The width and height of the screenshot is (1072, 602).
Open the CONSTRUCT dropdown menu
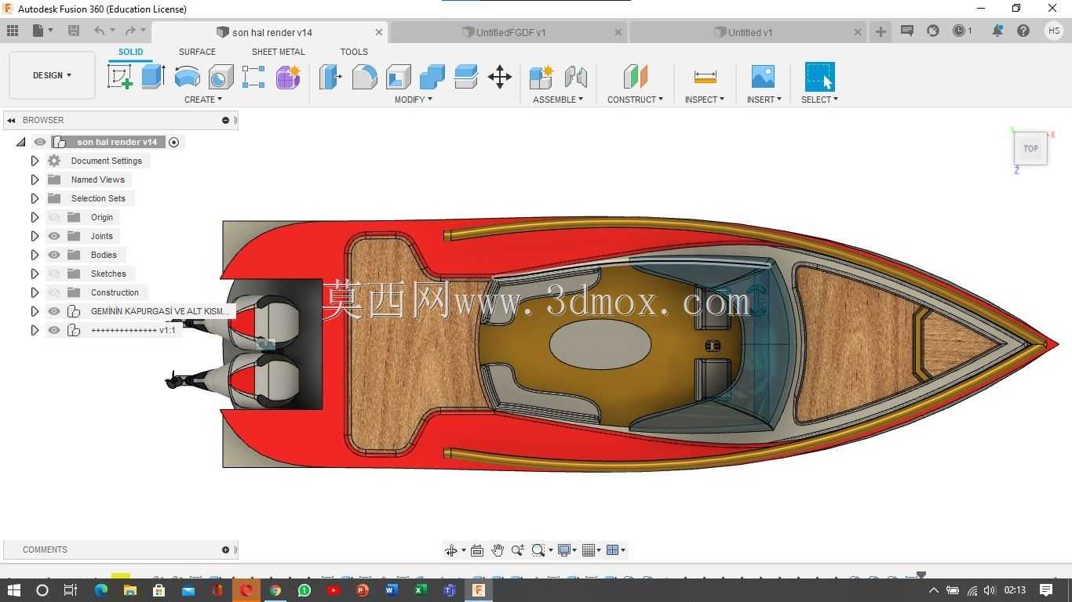click(x=635, y=100)
